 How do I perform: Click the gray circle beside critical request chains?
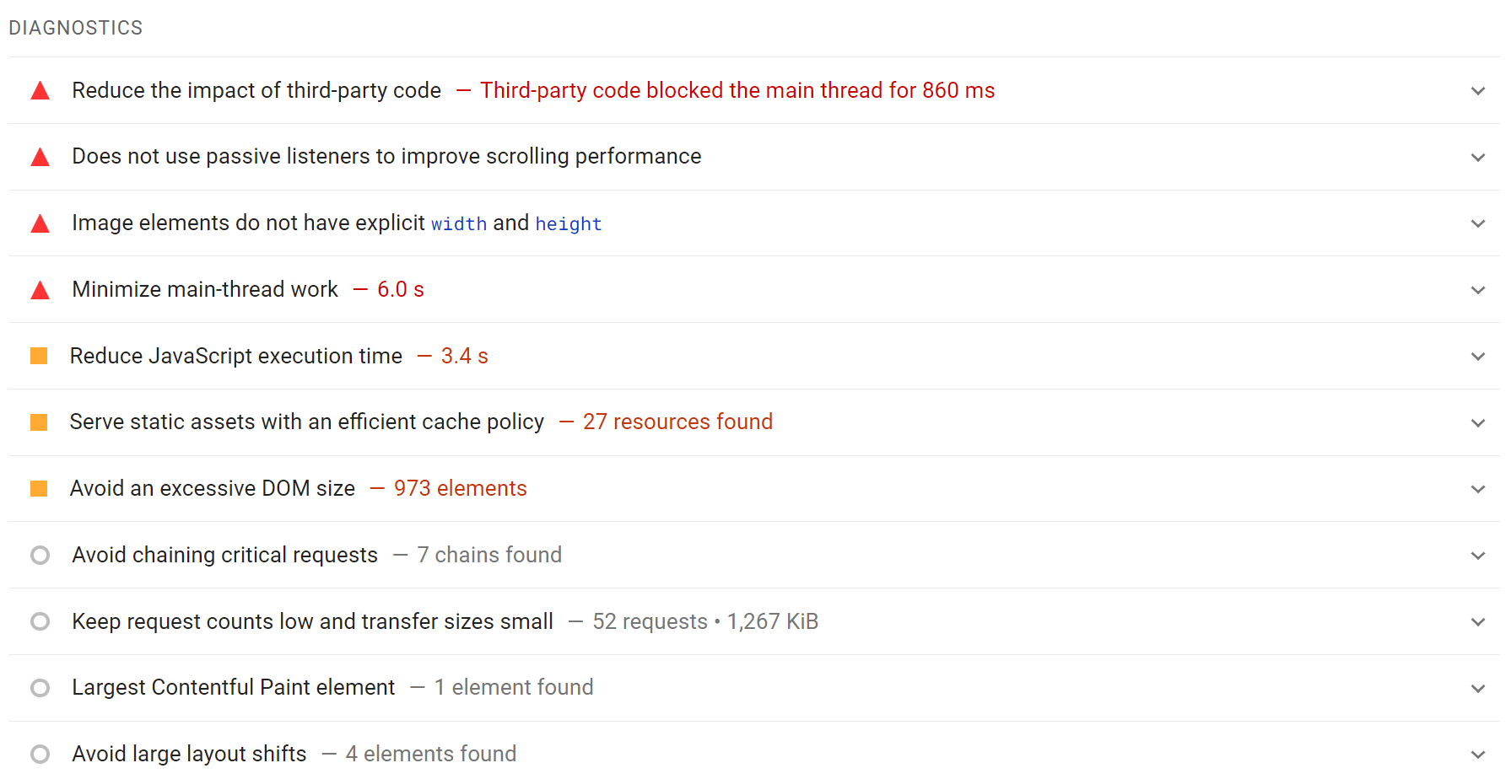point(40,555)
